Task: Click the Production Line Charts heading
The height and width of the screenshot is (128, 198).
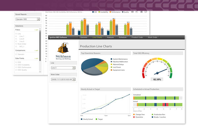Action: coord(96,46)
